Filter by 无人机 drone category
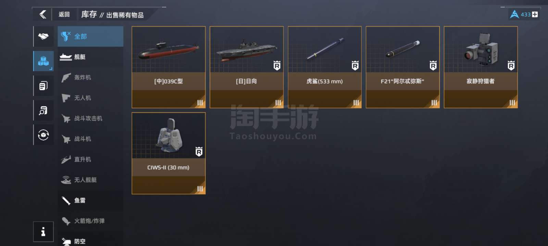Viewport: 548px width, 246px height. tap(90, 98)
